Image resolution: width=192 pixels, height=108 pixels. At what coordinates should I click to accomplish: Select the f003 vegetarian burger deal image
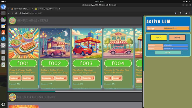click(x=87, y=43)
